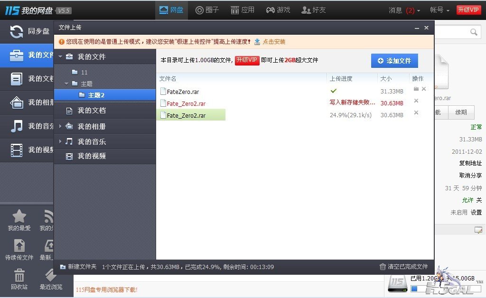Open 我的视频 film icon in left sidebar
Screen dimensions: 486x298
coord(17,150)
